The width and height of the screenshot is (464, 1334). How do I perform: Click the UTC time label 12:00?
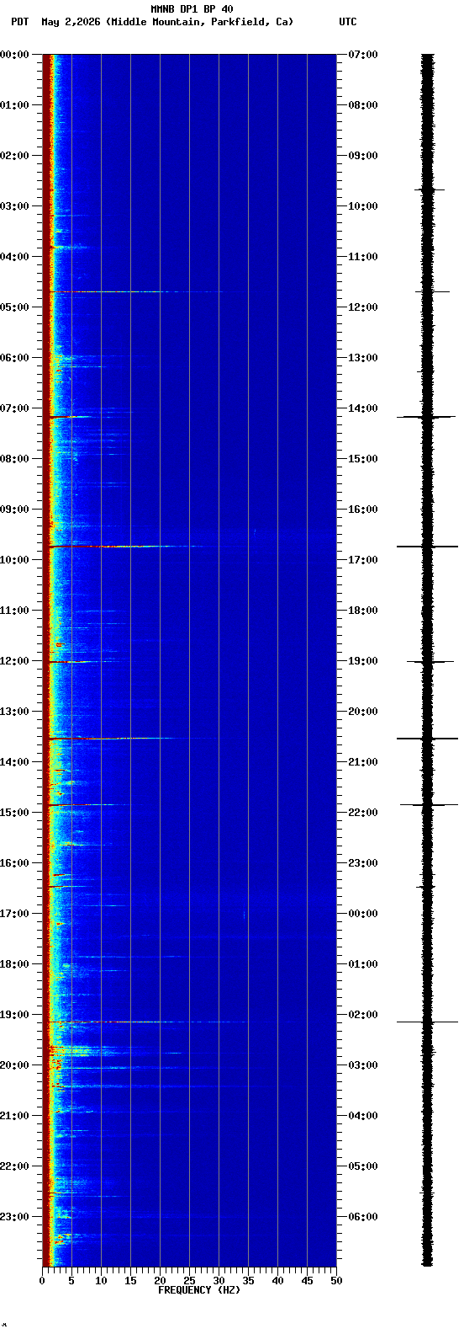pyautogui.click(x=363, y=307)
